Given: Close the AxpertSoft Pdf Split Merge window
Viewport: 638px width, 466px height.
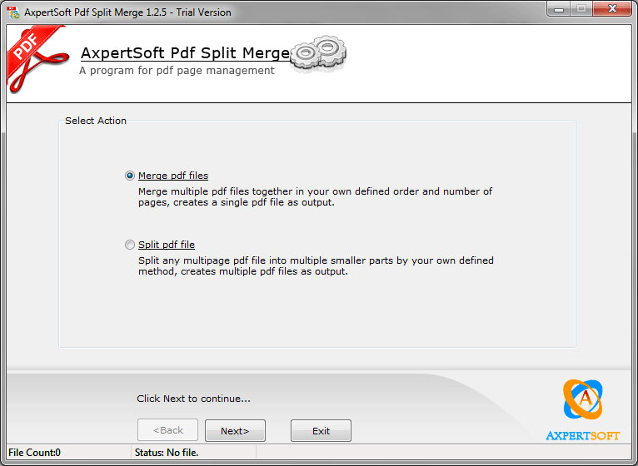Looking at the screenshot, I should [612, 9].
